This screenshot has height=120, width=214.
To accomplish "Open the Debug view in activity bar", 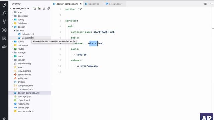I will (4, 30).
